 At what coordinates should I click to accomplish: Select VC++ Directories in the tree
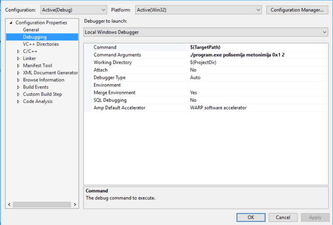41,44
